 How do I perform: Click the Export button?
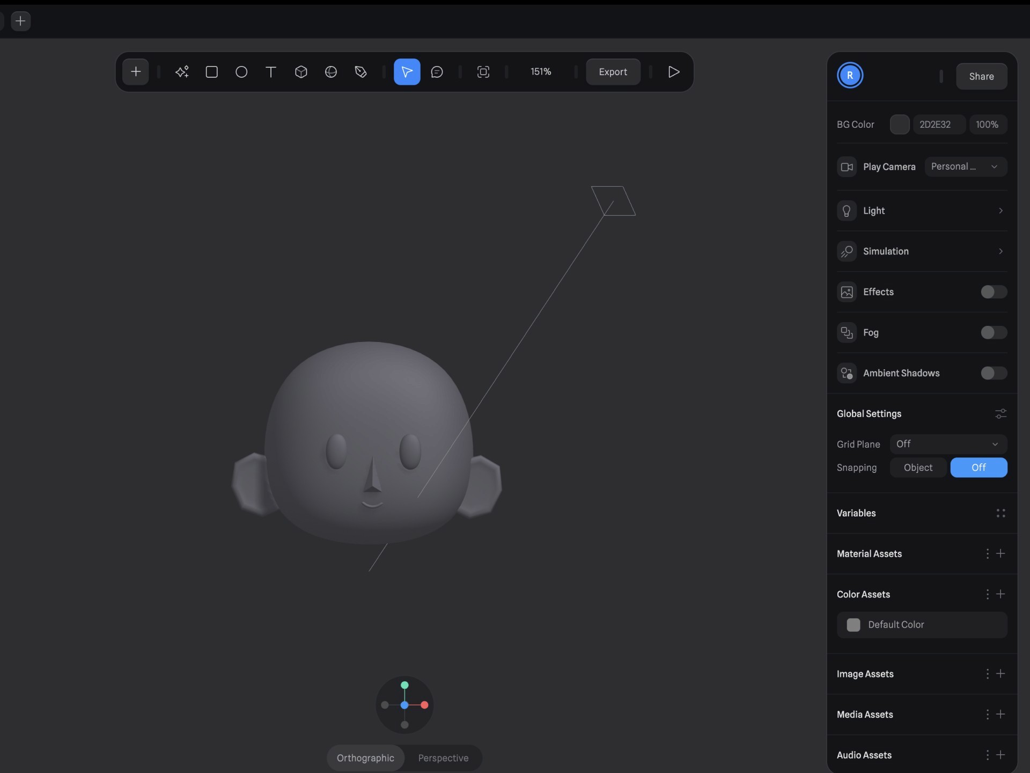coord(613,71)
